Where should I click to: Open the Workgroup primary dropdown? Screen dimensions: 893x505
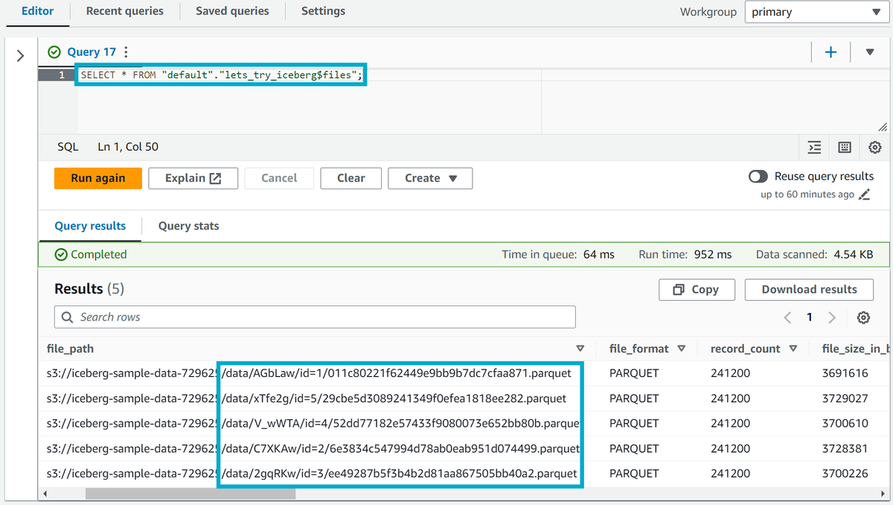click(816, 11)
